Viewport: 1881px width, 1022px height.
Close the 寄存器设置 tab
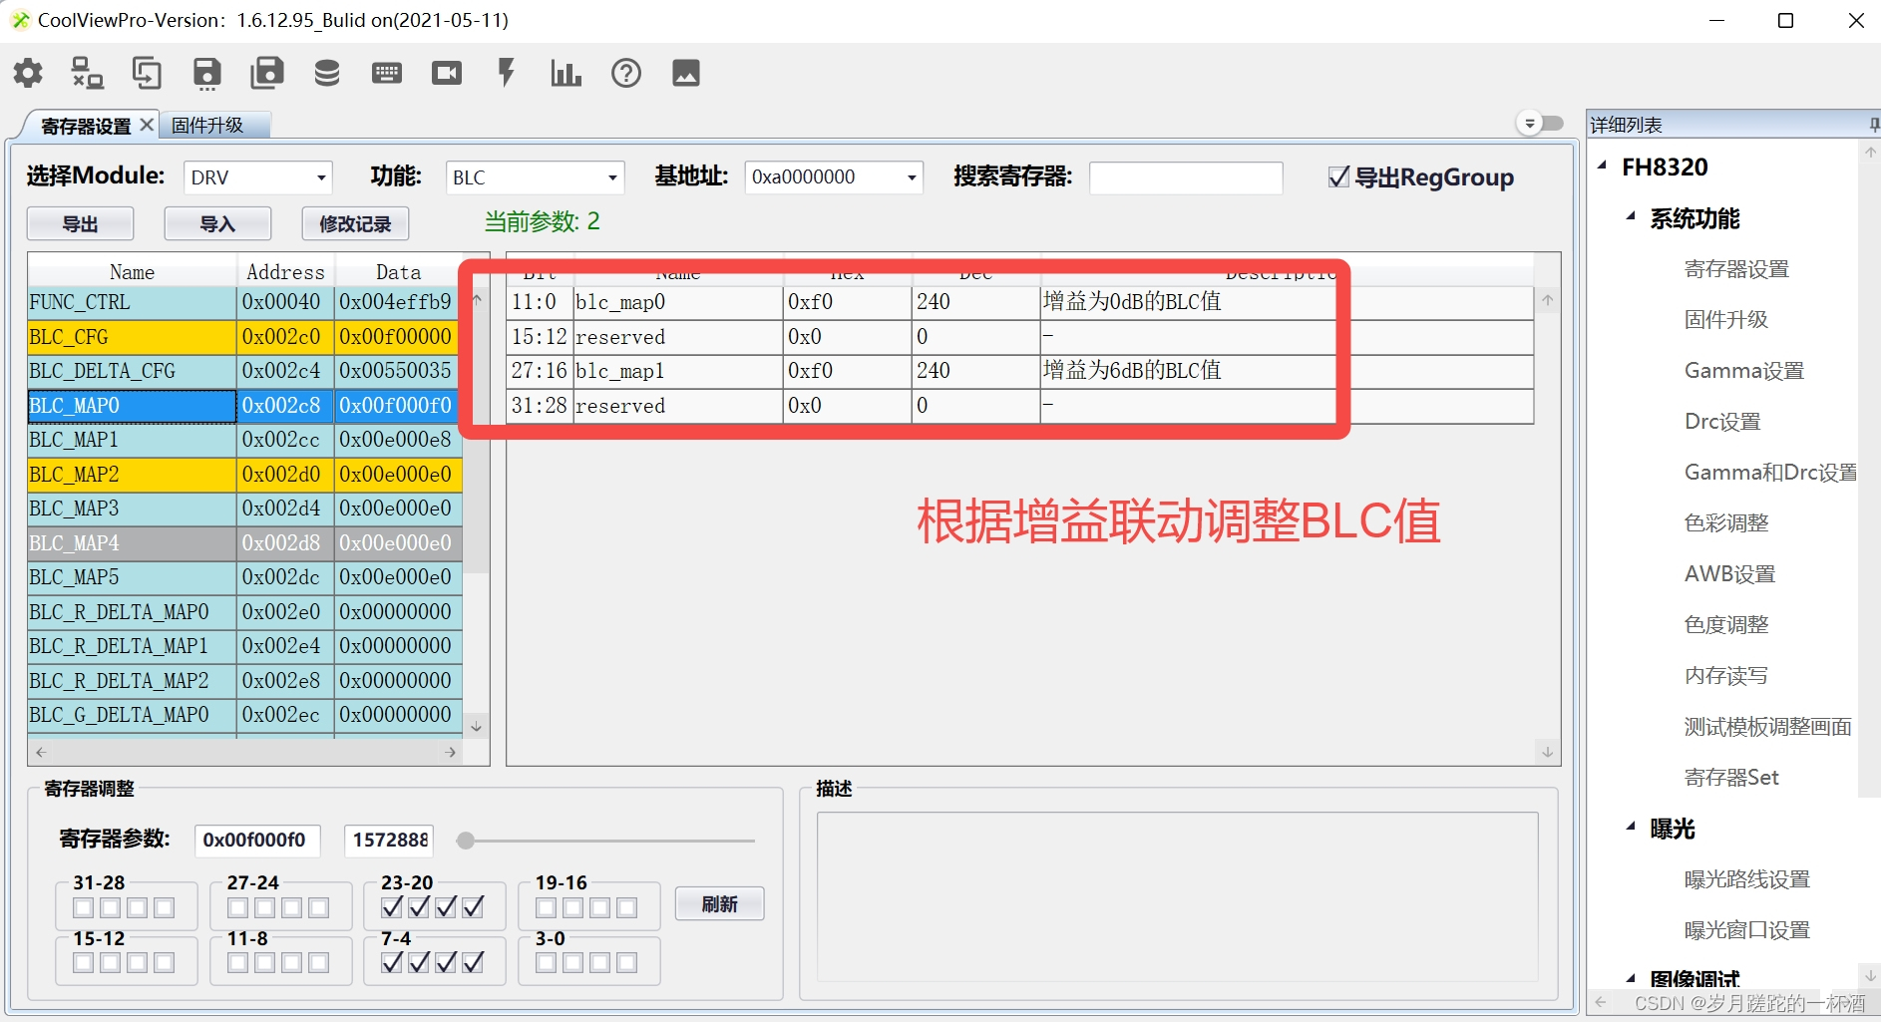pos(147,125)
